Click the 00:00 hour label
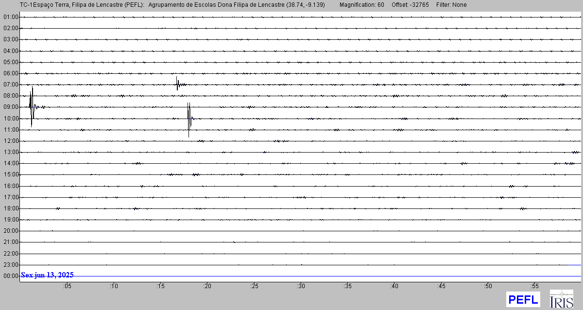The image size is (583, 310). 11,276
